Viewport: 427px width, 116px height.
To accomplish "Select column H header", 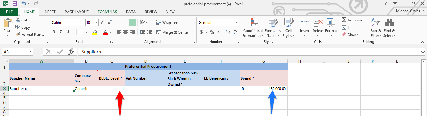I will [299, 61].
